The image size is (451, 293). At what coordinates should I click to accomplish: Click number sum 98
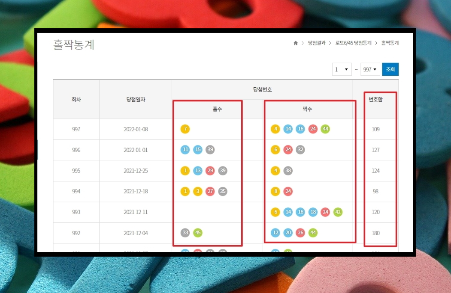coord(375,191)
